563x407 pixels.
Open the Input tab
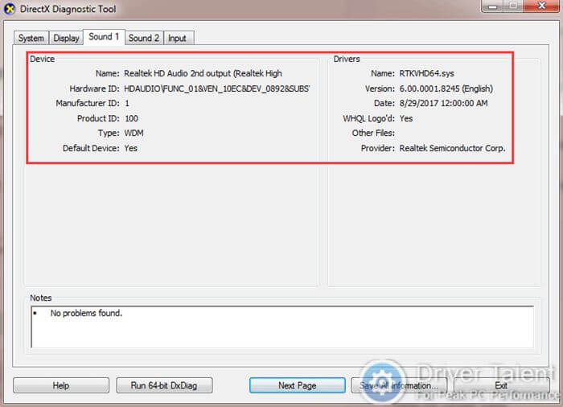coord(178,38)
